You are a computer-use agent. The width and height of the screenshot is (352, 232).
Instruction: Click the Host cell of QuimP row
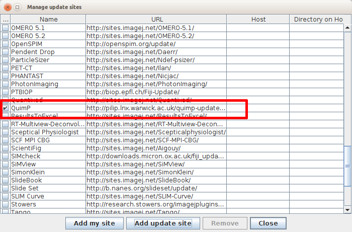258,108
